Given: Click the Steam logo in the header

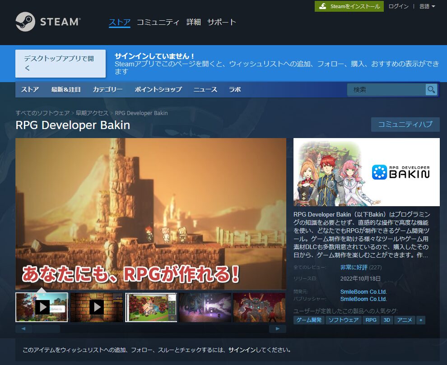Looking at the screenshot, I should pos(48,22).
